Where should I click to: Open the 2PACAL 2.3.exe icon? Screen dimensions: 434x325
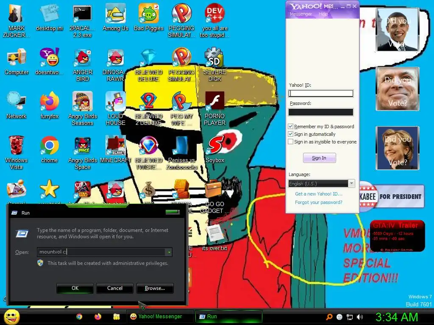(x=82, y=21)
